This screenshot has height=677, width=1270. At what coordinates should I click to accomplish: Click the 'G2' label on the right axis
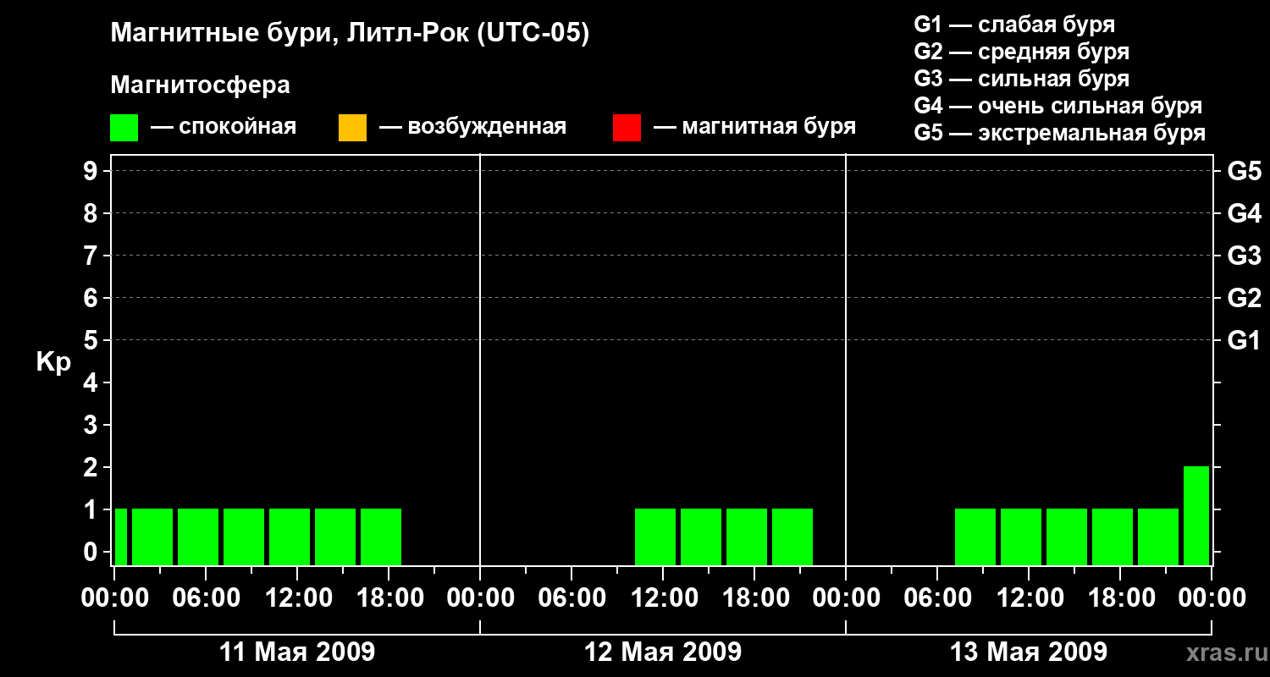[1245, 298]
